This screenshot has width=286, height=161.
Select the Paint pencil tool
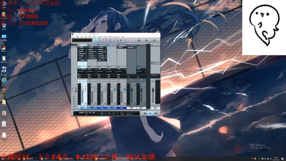click(x=110, y=40)
